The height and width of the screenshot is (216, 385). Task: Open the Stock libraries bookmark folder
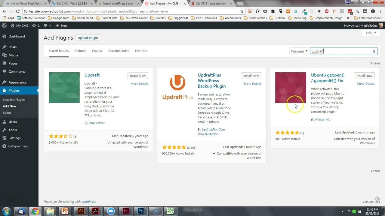tap(255, 18)
